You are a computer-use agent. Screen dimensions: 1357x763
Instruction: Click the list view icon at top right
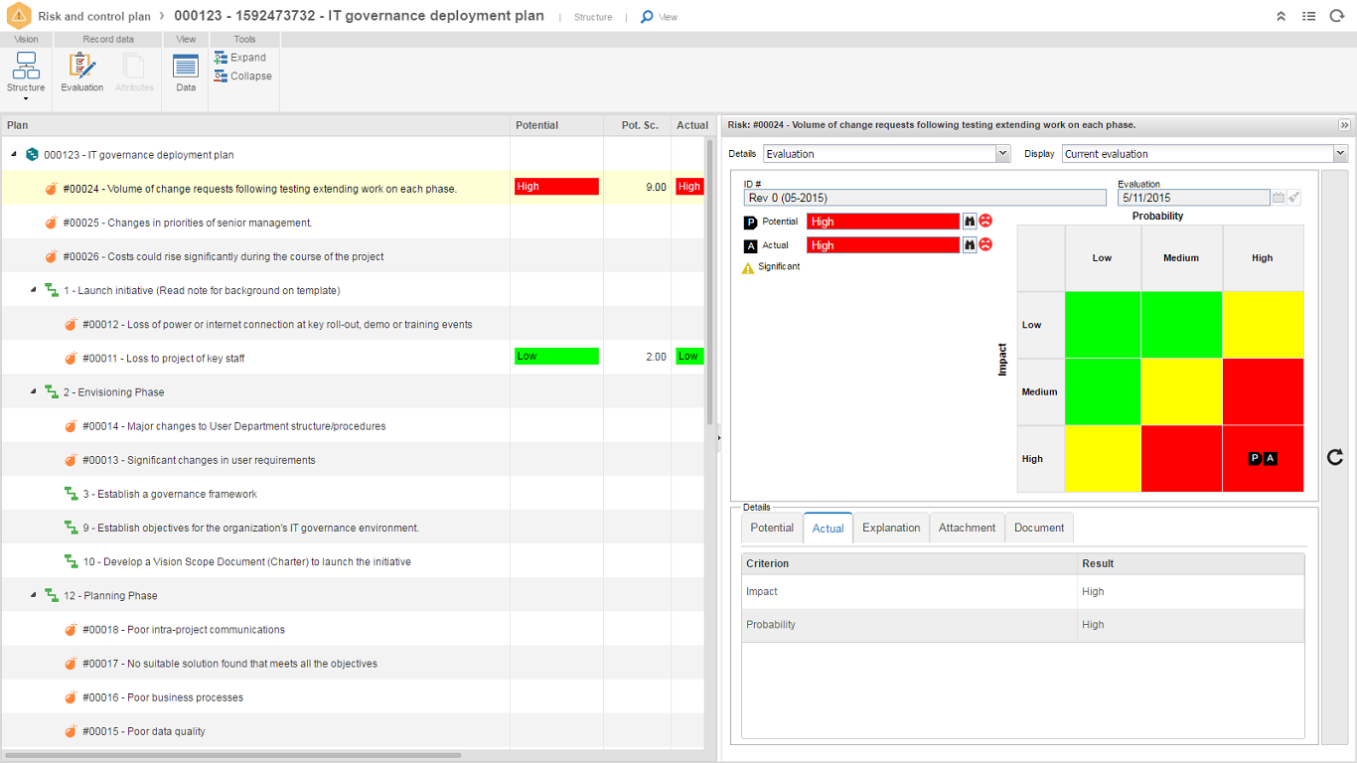[1309, 17]
